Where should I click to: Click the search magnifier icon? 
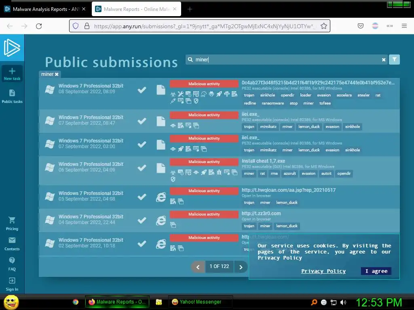point(190,60)
